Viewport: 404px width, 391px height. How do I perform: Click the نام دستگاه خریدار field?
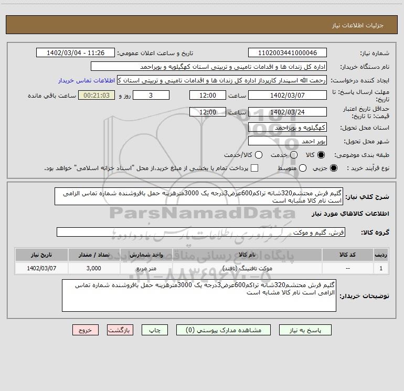tap(209, 67)
